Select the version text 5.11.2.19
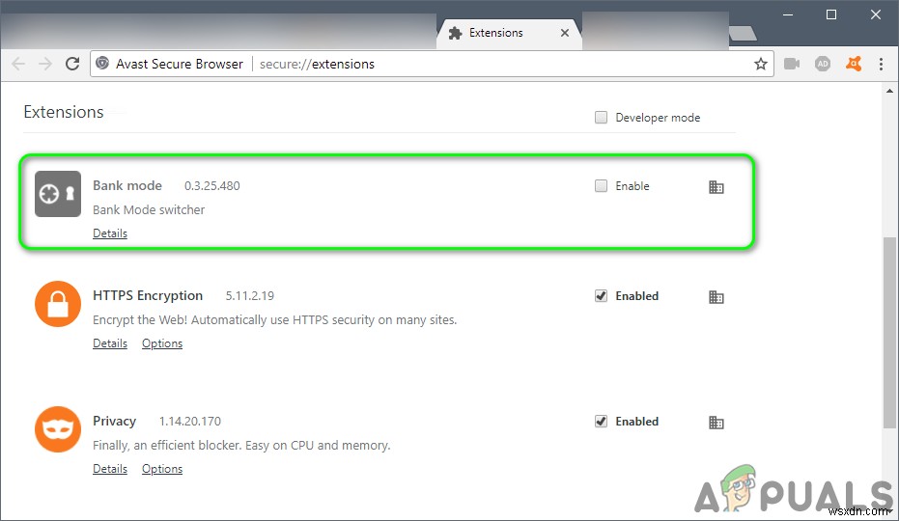The height and width of the screenshot is (521, 899). pos(250,296)
